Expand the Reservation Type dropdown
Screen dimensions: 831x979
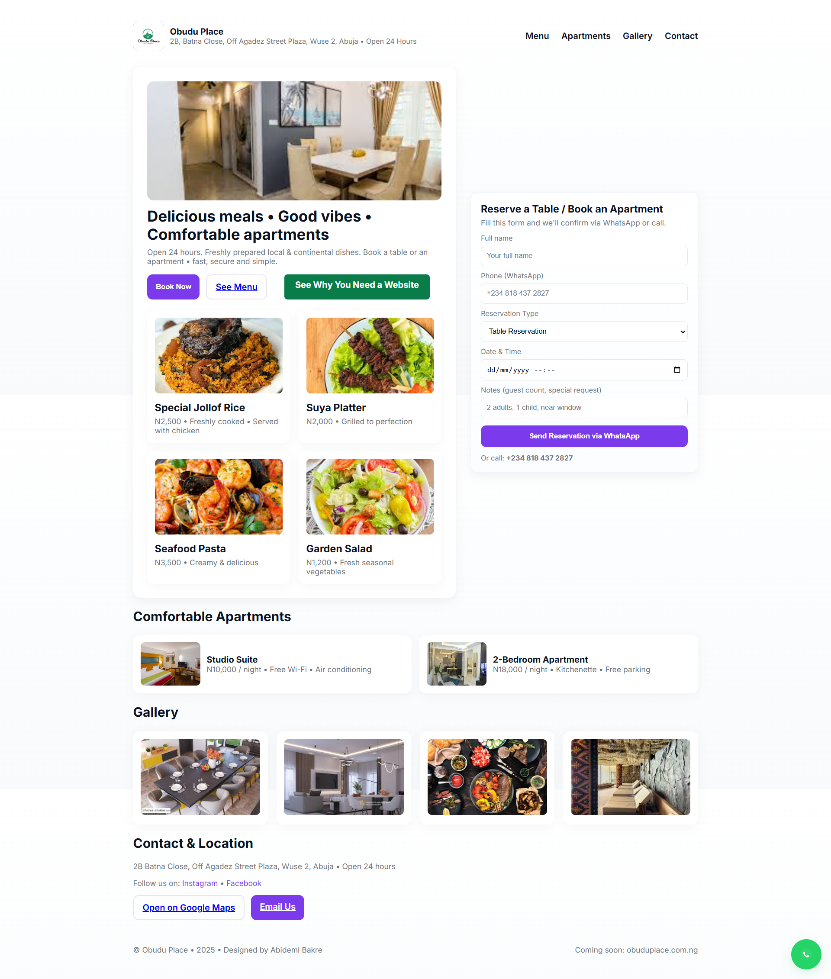pos(584,331)
